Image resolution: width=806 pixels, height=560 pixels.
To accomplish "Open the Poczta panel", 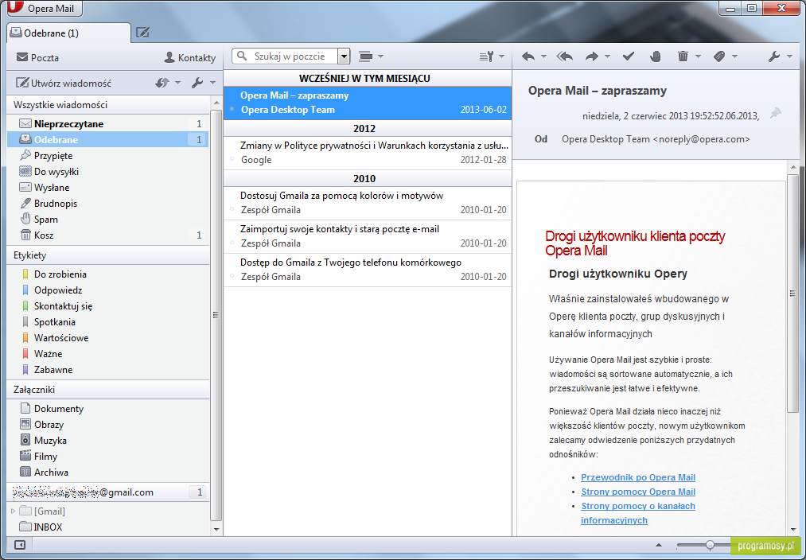I will click(37, 57).
